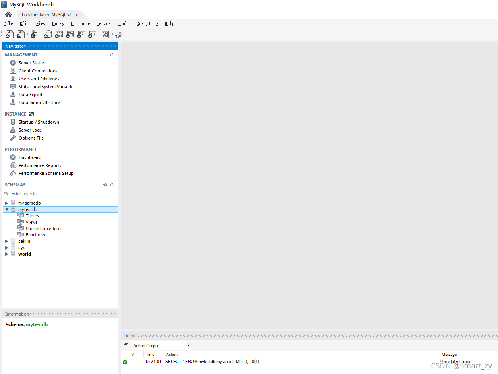
Task: Create a new function toolbar icon
Action: (92, 34)
